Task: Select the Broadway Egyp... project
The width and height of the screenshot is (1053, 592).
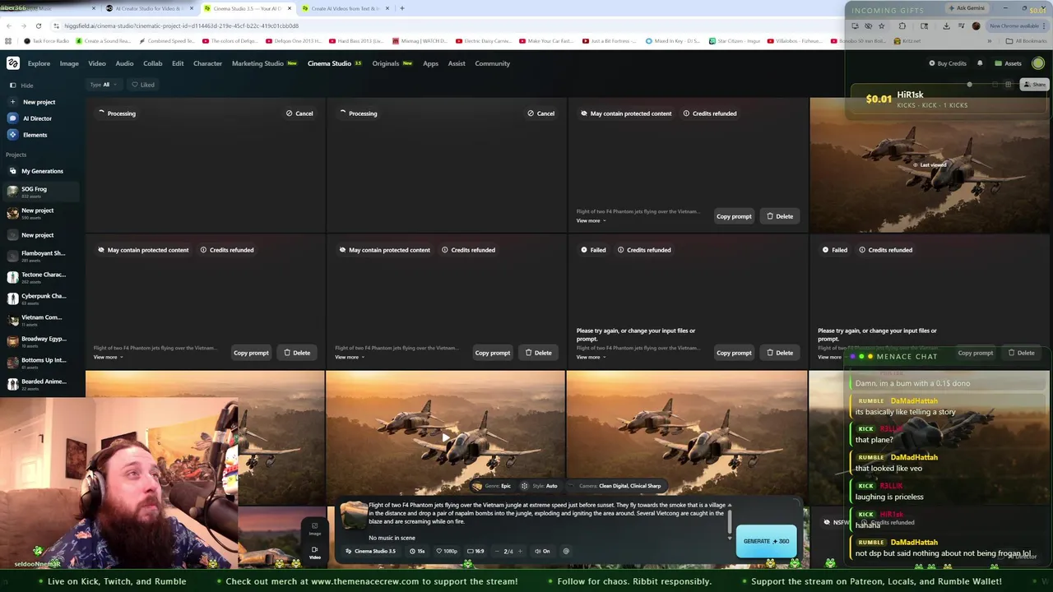Action: click(41, 341)
